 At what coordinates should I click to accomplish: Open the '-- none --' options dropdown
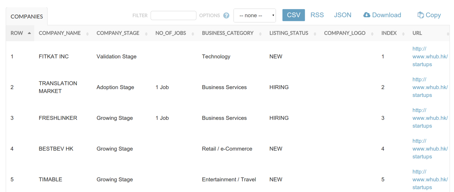point(255,15)
